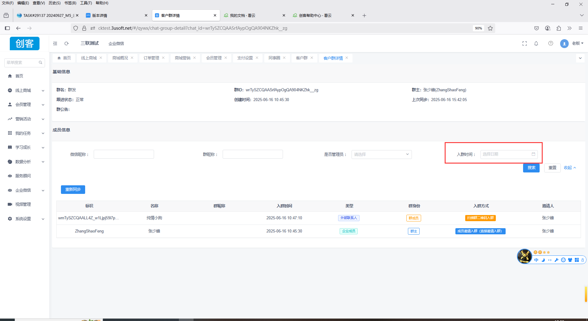Open the notification bell
Viewport: 588px width, 321px height.
[x=536, y=43]
